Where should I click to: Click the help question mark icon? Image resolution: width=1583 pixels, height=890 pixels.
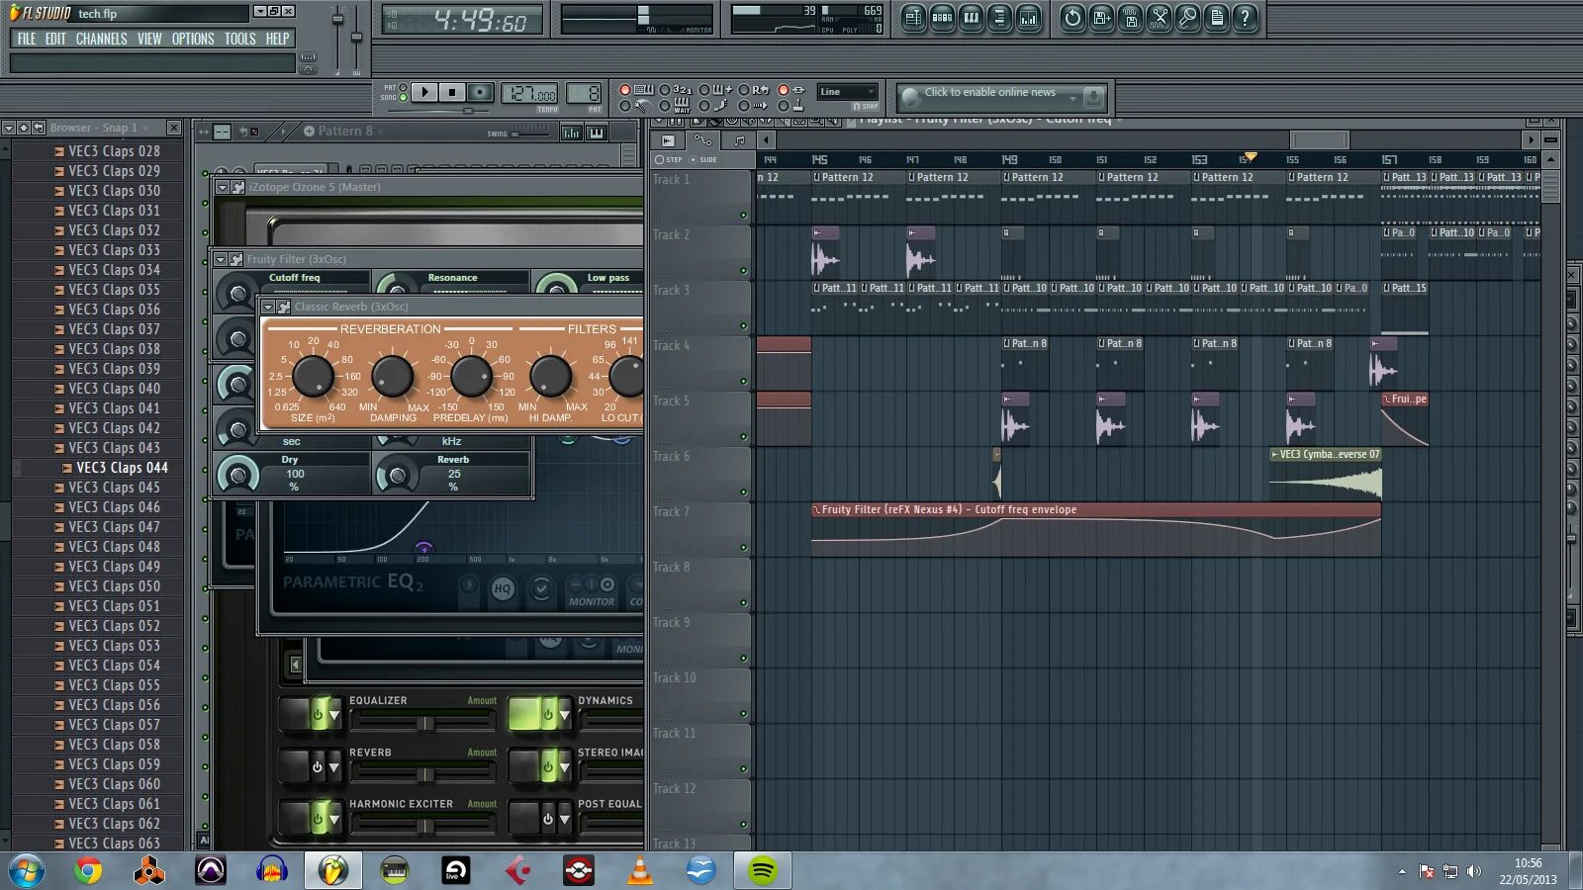tap(1245, 17)
